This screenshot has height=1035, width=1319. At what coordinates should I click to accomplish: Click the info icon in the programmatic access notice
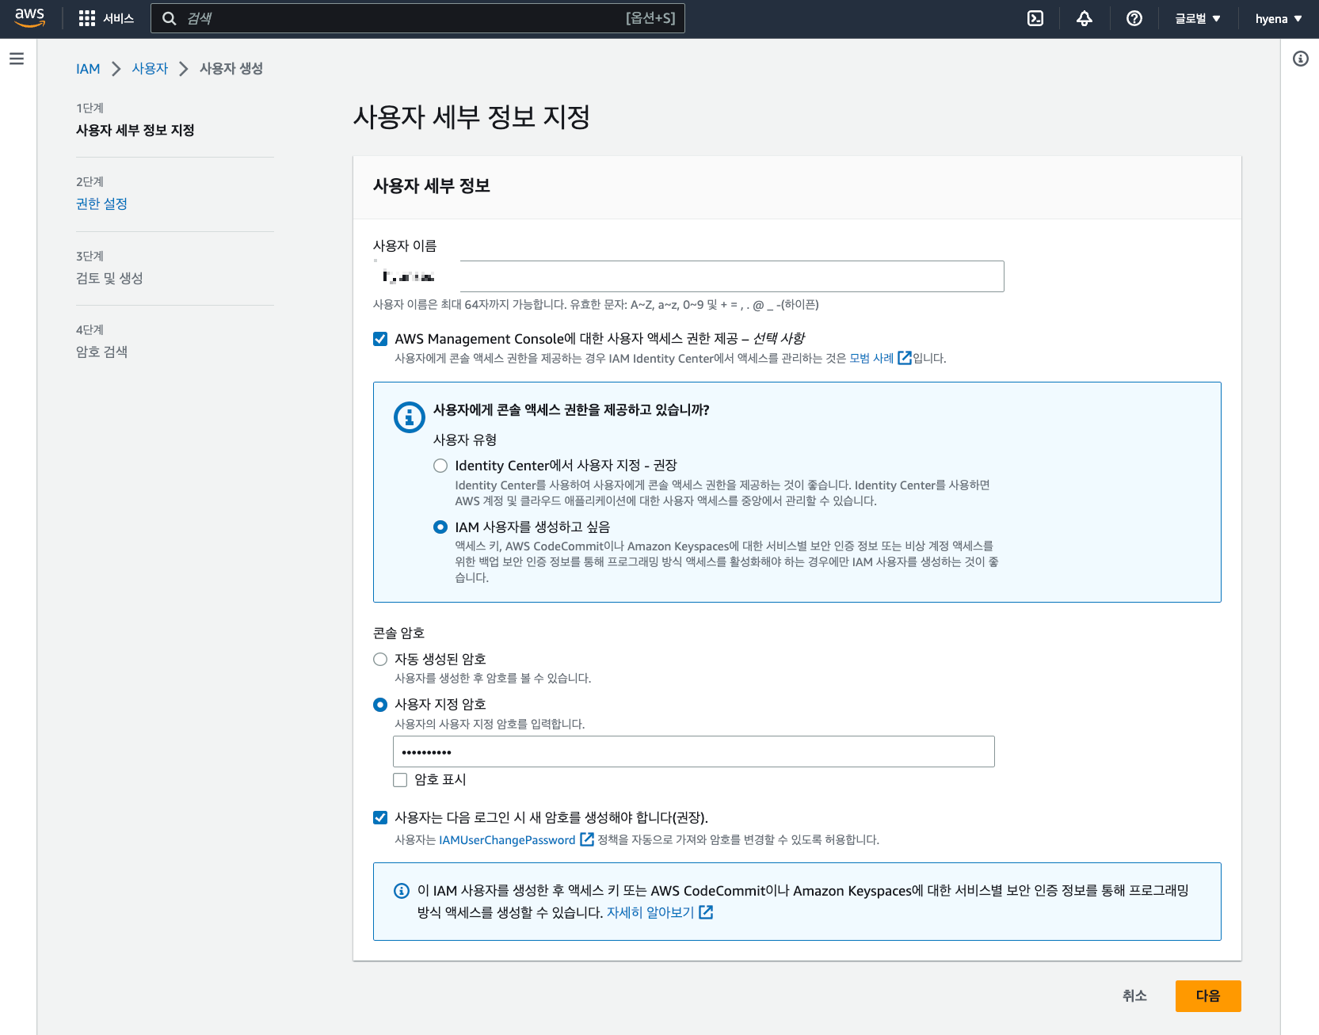tap(402, 891)
